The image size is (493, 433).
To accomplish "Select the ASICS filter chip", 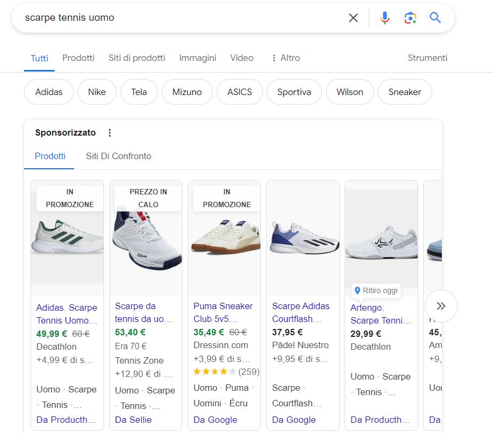I will 240,92.
